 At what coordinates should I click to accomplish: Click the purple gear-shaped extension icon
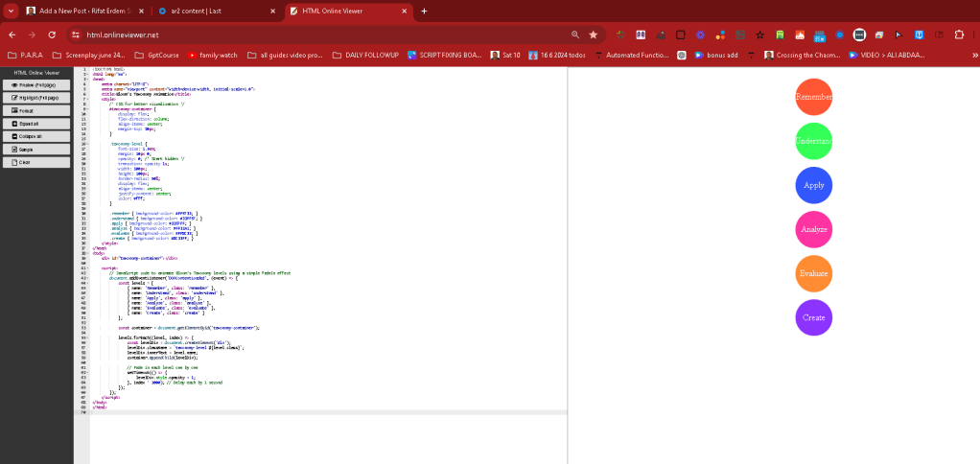point(701,35)
